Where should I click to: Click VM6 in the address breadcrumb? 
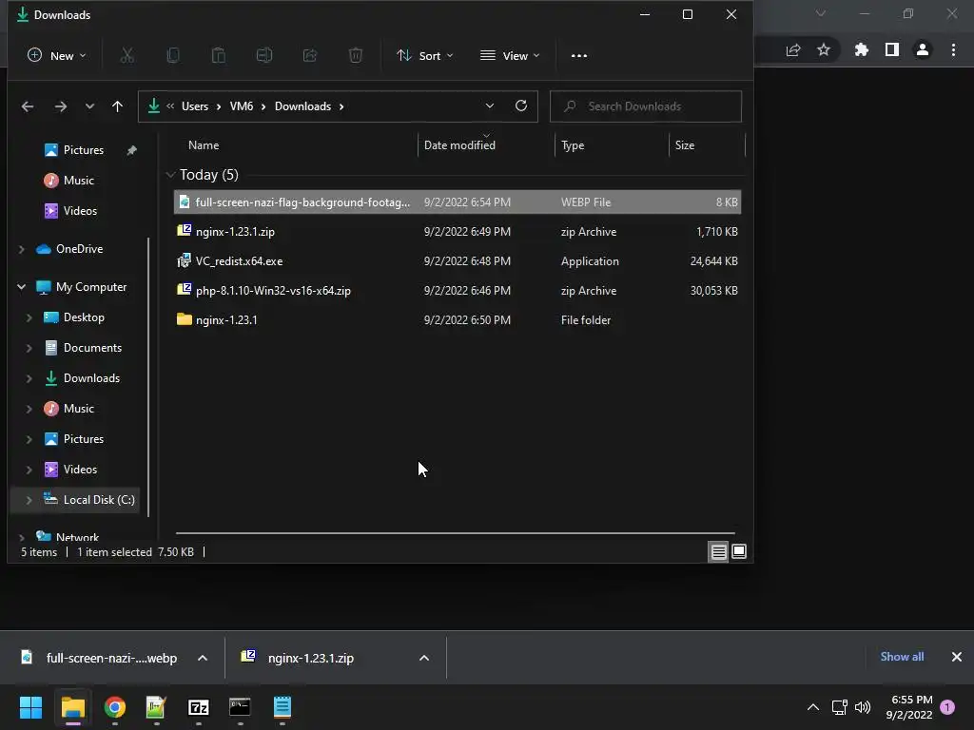coord(242,106)
